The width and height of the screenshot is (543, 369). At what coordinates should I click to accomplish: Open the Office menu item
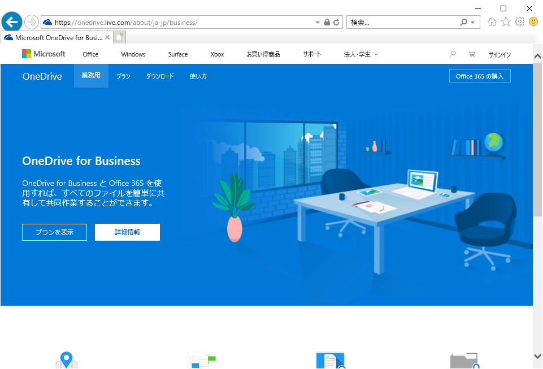(x=90, y=54)
